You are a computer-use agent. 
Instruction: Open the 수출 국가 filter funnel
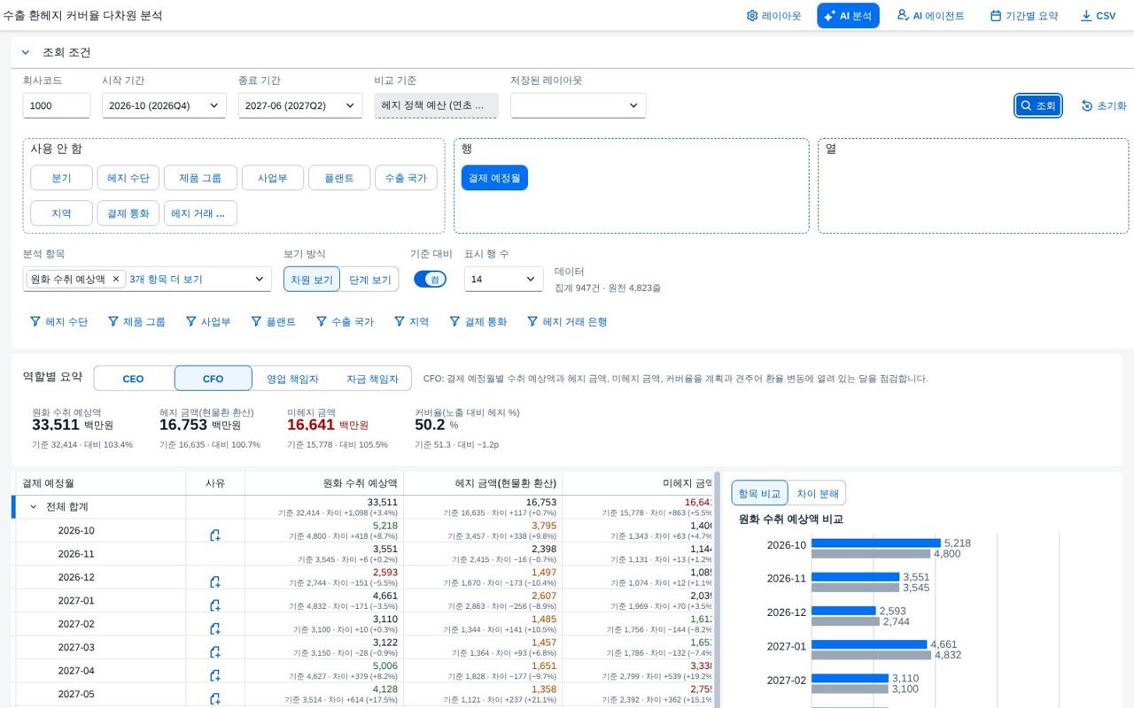pos(322,321)
